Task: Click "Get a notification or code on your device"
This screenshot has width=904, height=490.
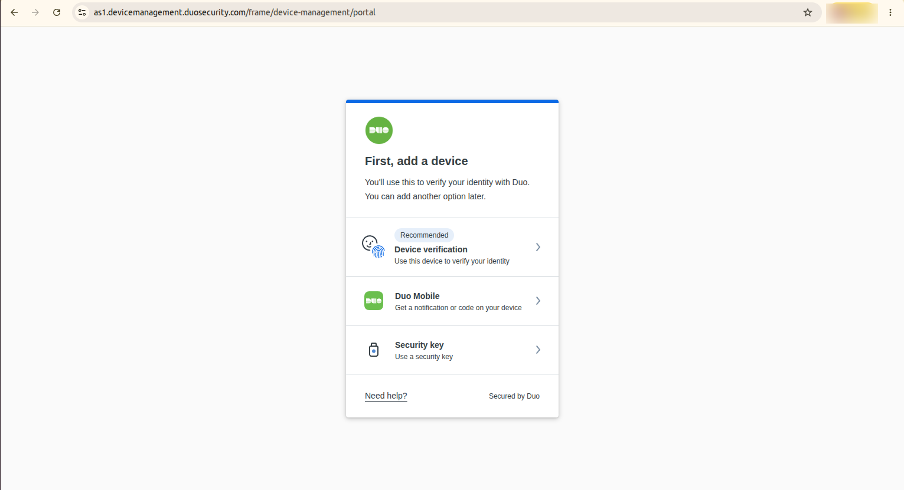Action: click(x=458, y=308)
